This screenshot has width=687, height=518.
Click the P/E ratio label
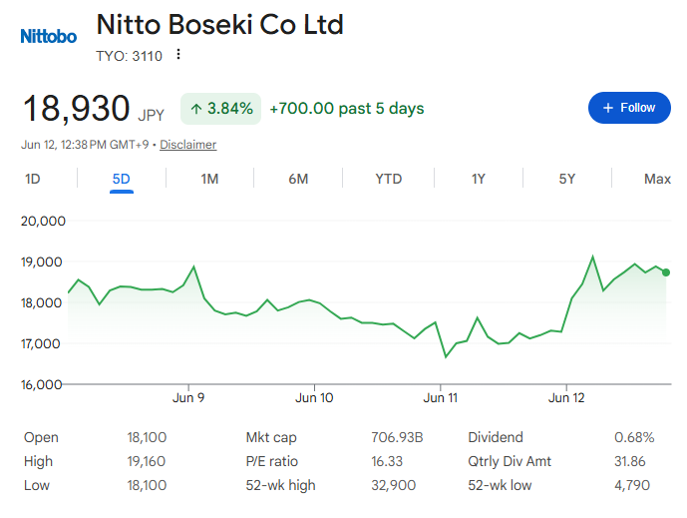coord(271,461)
